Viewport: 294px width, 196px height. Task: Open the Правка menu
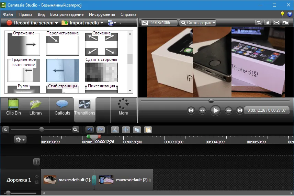coord(25,14)
